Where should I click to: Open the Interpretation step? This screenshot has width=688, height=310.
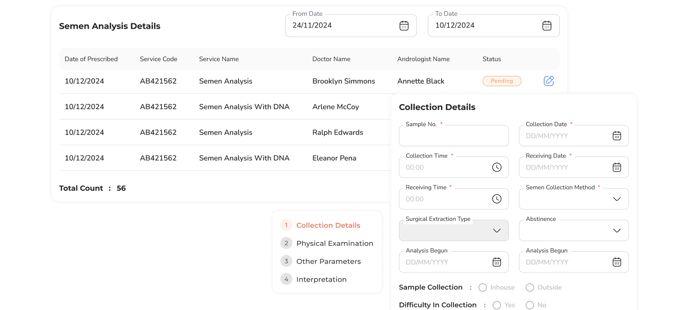[321, 280]
